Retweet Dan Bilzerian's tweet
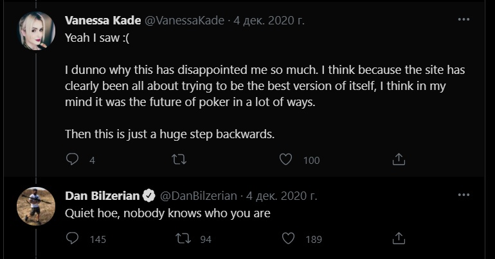 (x=183, y=238)
